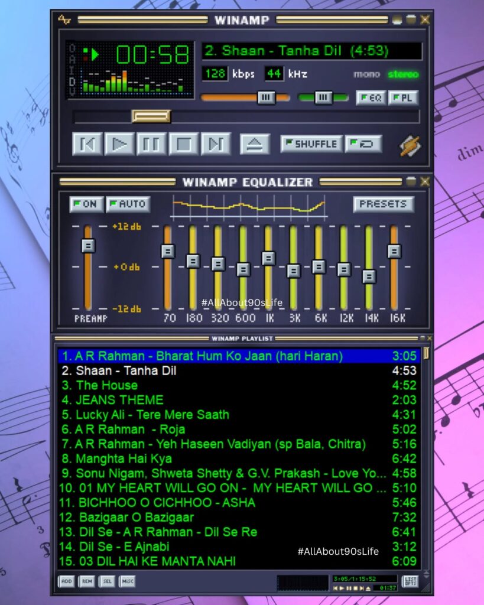
Task: Toggle the EQ window button
Action: click(x=371, y=97)
